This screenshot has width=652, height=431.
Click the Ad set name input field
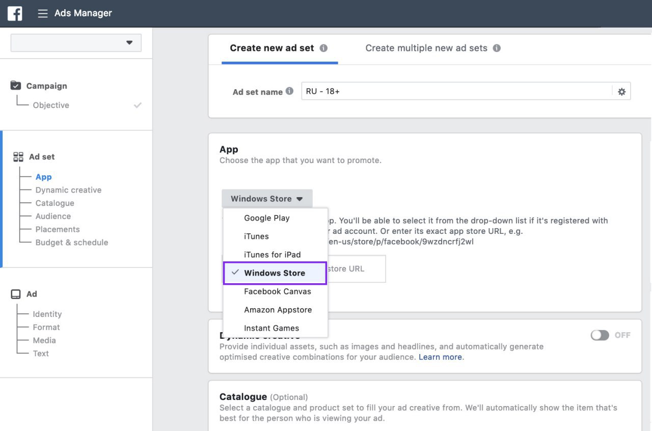[457, 92]
